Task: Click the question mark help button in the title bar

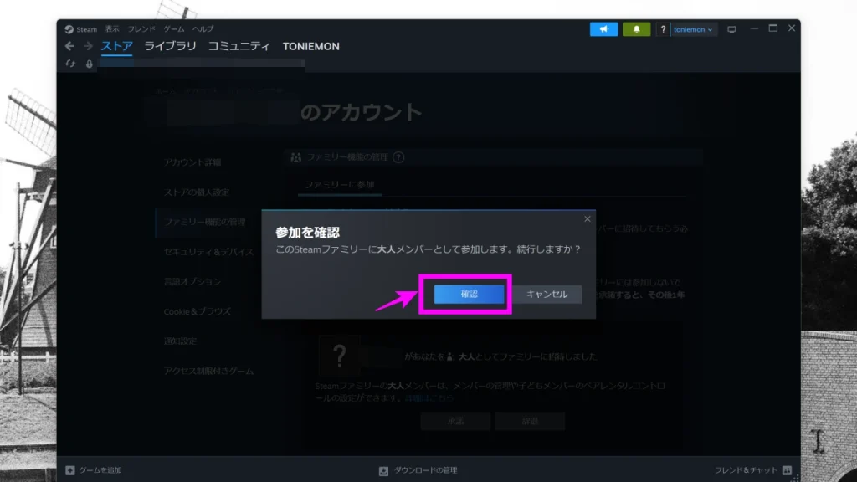Action: 663,29
